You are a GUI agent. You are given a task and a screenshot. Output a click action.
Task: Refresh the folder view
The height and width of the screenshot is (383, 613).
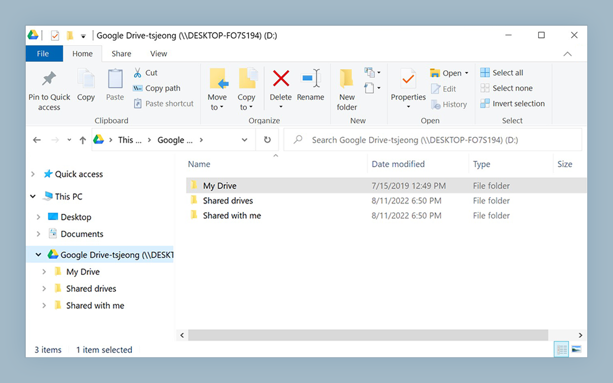[267, 140]
